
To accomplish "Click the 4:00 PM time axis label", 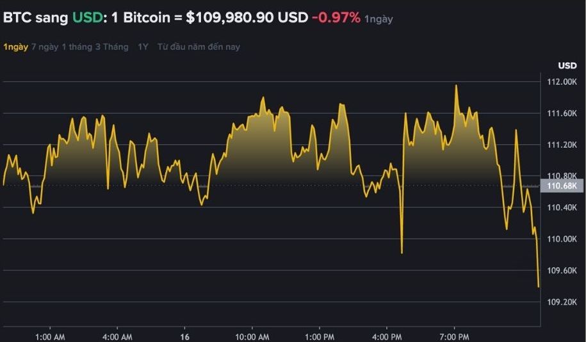I will click(387, 336).
